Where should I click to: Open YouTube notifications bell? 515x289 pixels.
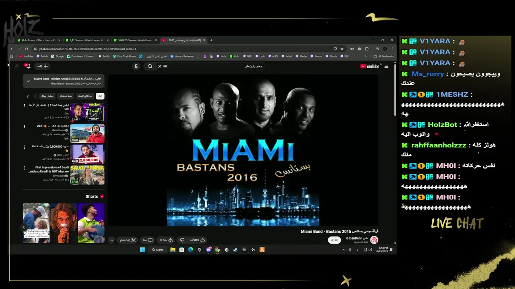pyautogui.click(x=28, y=66)
